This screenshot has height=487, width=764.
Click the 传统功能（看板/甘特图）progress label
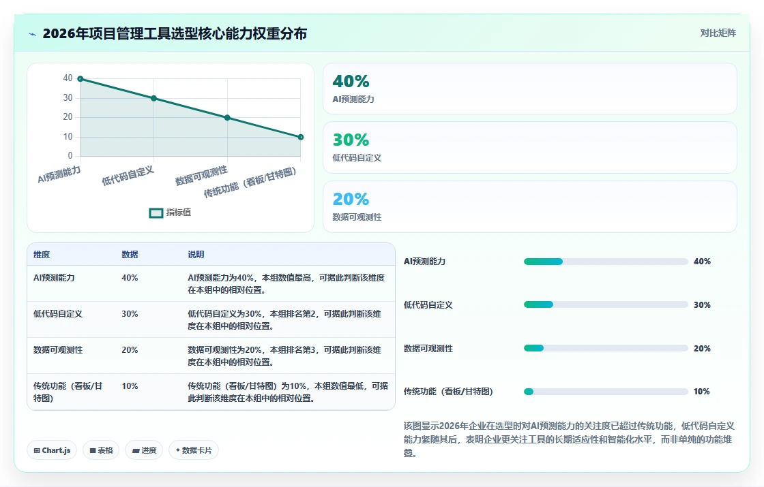[448, 392]
